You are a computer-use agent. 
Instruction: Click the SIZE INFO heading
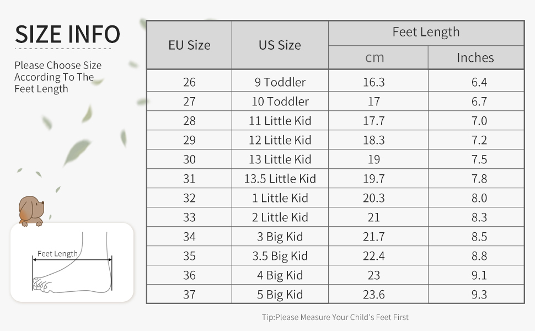(67, 34)
